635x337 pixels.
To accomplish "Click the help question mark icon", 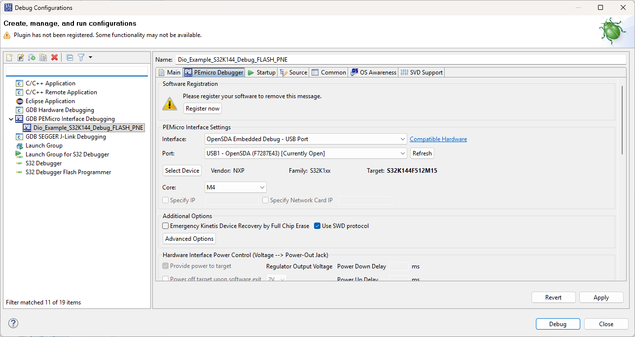I will [x=13, y=323].
